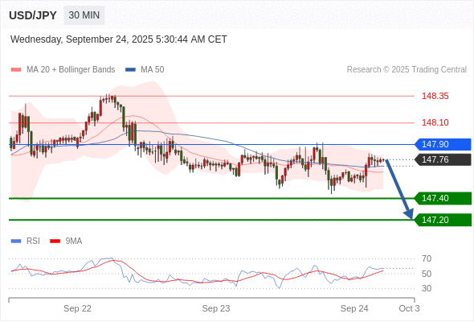
Task: Click the red 9MA legend swatch
Action: pos(55,242)
